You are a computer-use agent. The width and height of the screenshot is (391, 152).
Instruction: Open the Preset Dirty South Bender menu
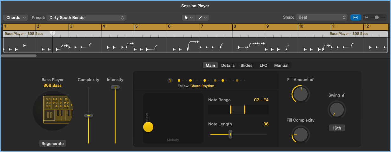[86, 18]
